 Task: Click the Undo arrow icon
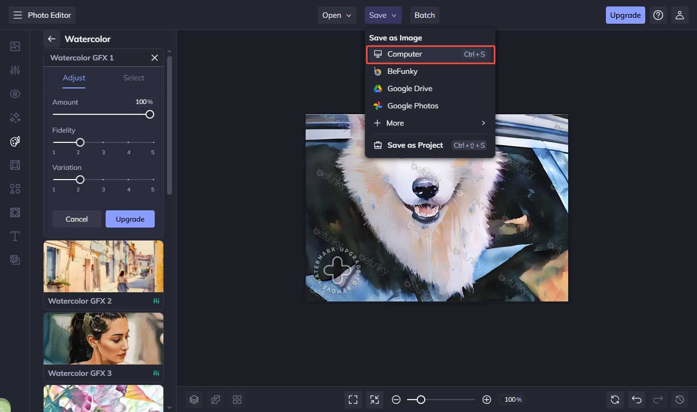[x=636, y=400]
